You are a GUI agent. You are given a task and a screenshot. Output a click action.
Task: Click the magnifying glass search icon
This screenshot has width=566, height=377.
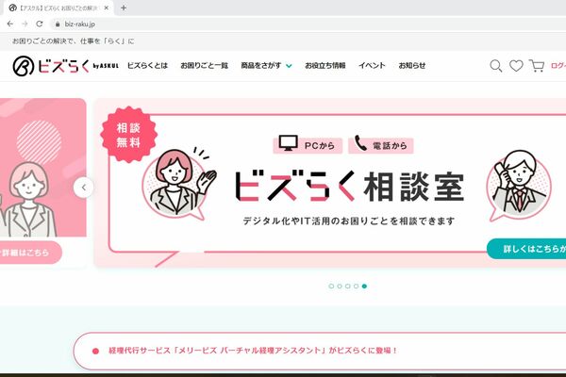(x=495, y=66)
